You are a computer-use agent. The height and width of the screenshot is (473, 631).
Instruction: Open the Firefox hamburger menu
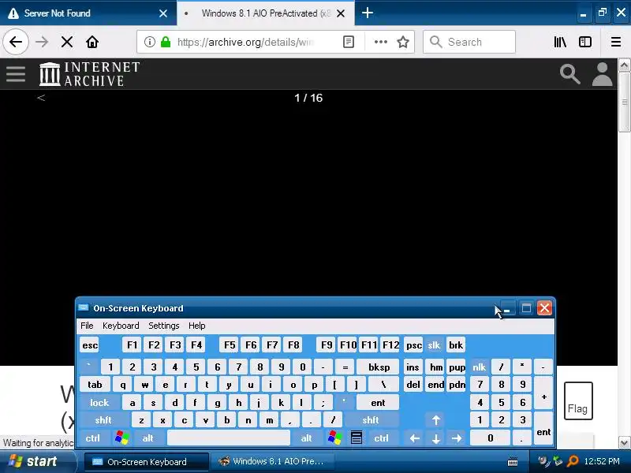(x=616, y=42)
